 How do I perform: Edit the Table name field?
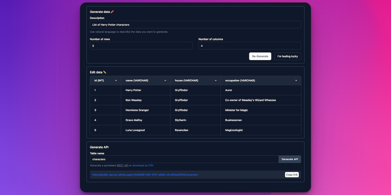pos(184,159)
